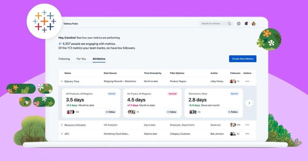The height and width of the screenshot is (161, 308).
Task: Click follower avatars on All Products card
Action: point(70,112)
